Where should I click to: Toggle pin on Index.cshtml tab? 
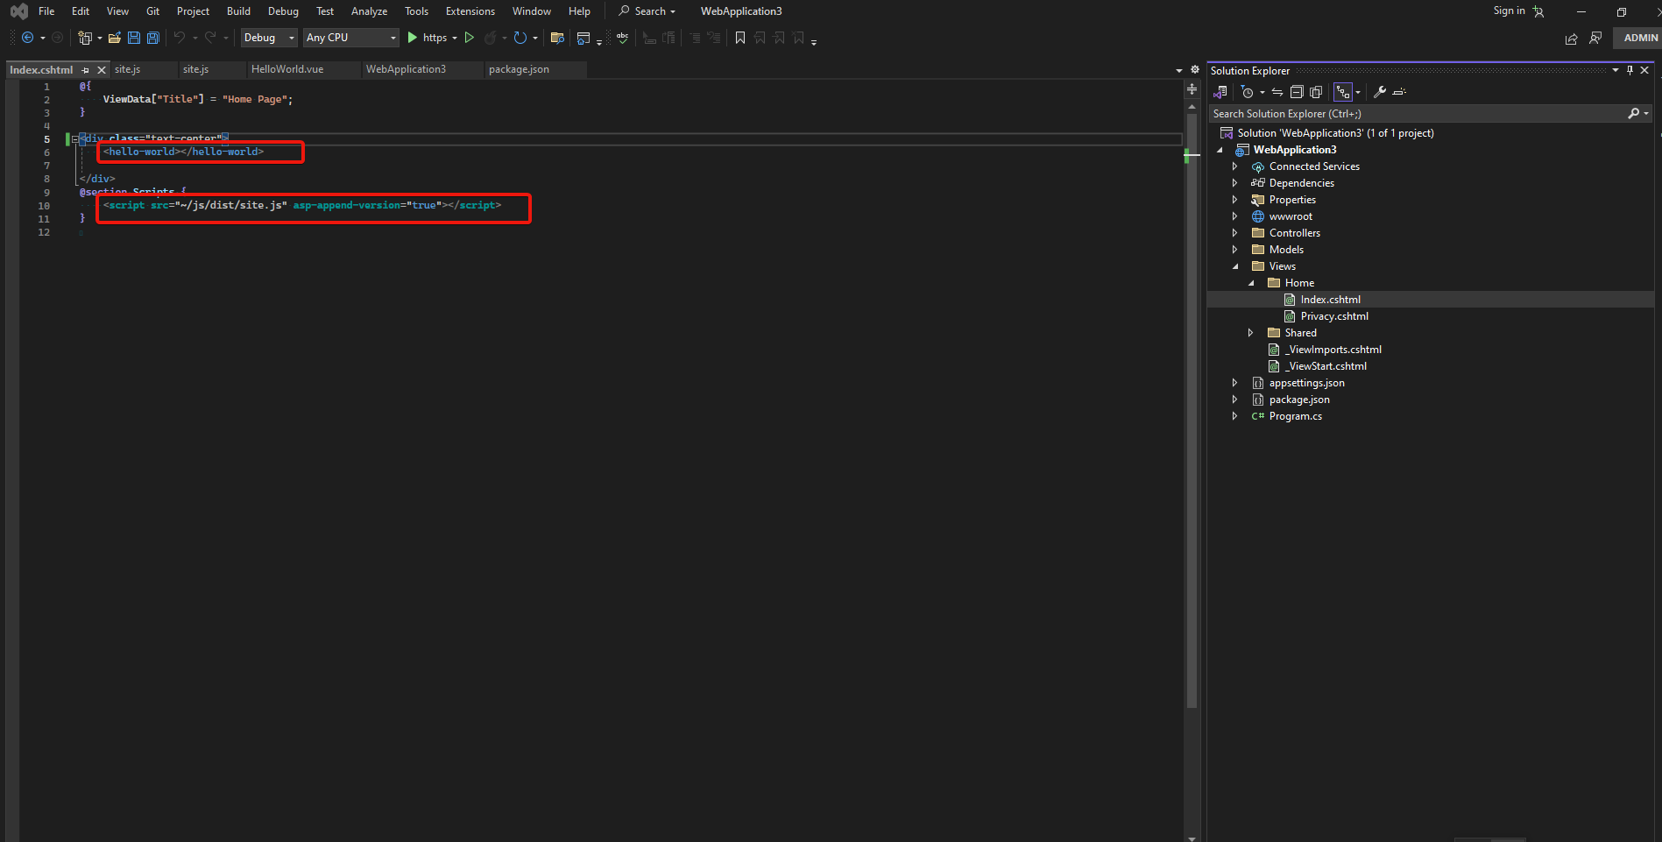click(85, 70)
